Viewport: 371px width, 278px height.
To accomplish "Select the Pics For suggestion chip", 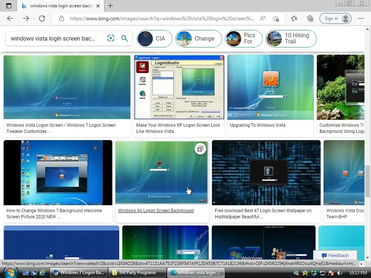I will tap(243, 38).
